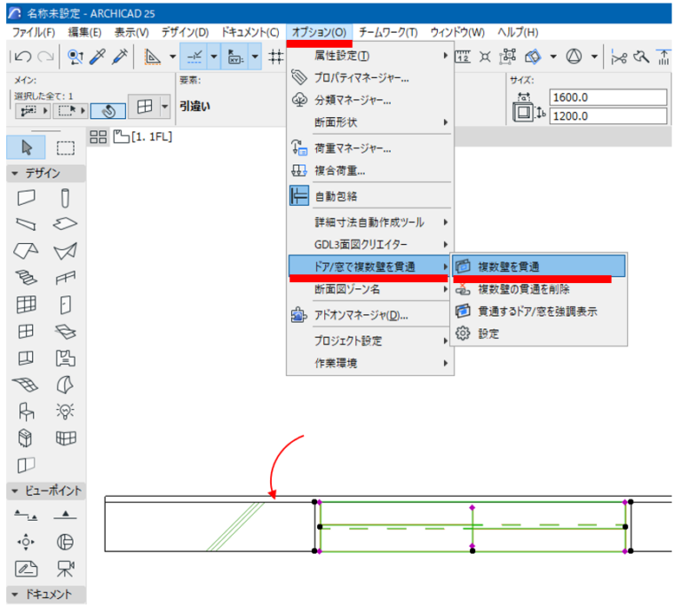Click the Undo arrow icon
682x606 pixels.
pos(22,57)
